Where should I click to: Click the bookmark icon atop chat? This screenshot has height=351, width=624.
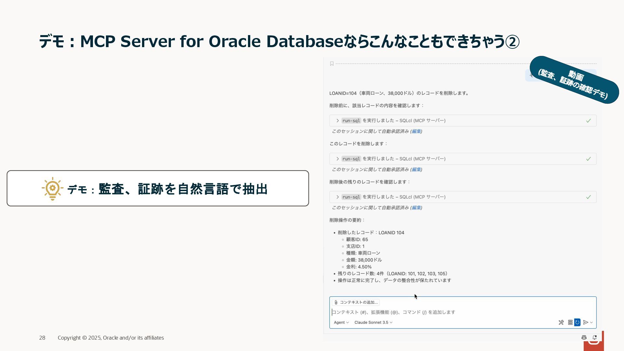(332, 64)
